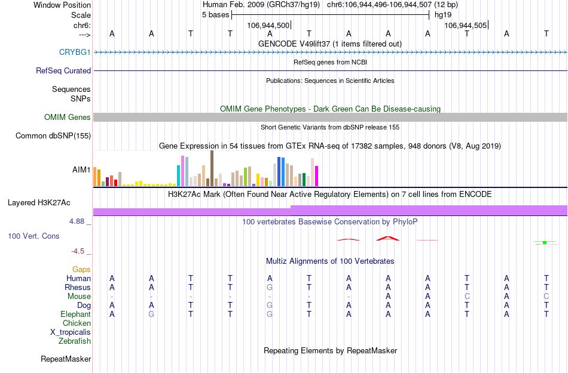
Task: Click the 106,944,505 coordinate label
Action: point(466,25)
